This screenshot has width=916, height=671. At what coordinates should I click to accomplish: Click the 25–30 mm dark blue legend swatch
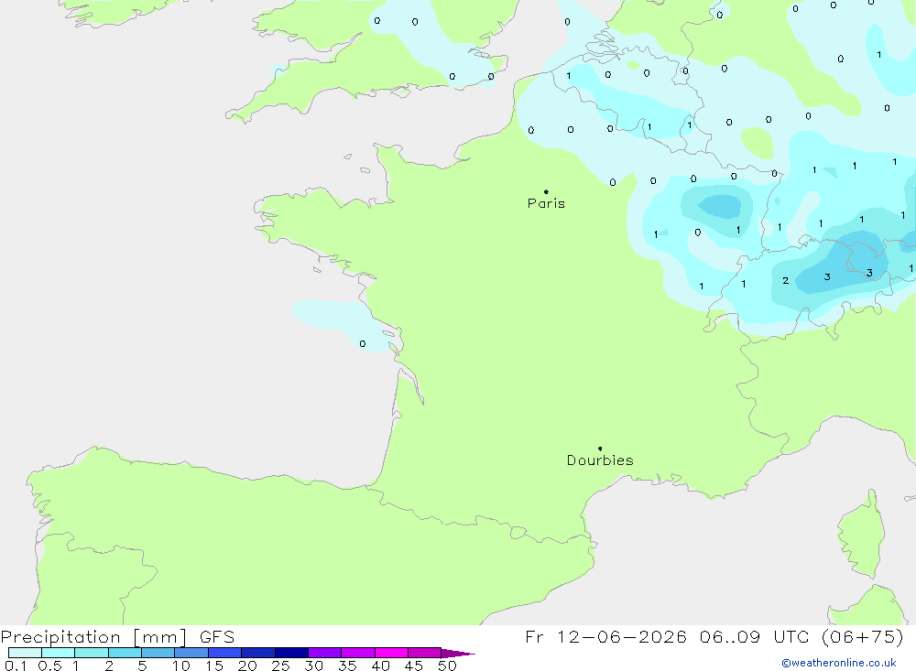[291, 653]
